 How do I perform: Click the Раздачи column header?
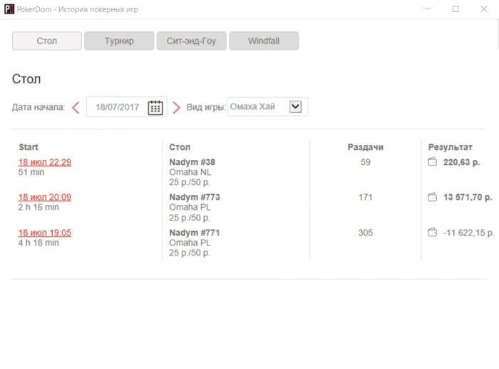click(365, 147)
